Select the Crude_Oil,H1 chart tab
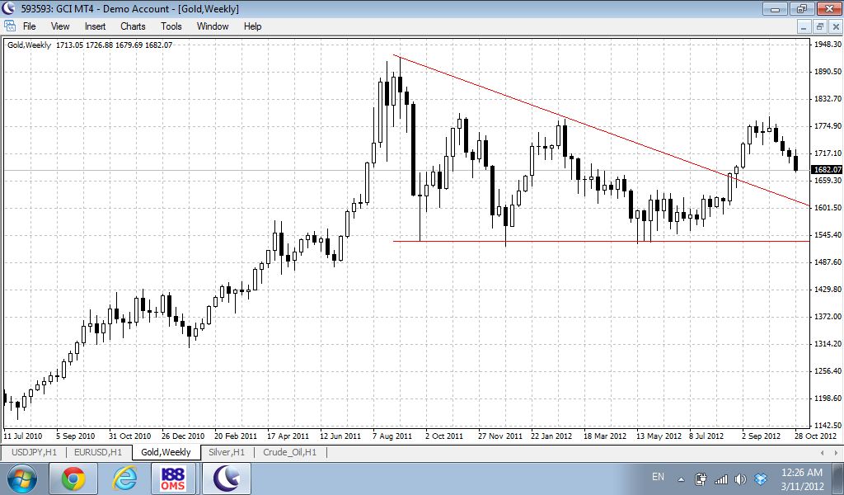 (x=289, y=452)
